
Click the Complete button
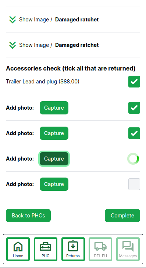[x=122, y=216]
